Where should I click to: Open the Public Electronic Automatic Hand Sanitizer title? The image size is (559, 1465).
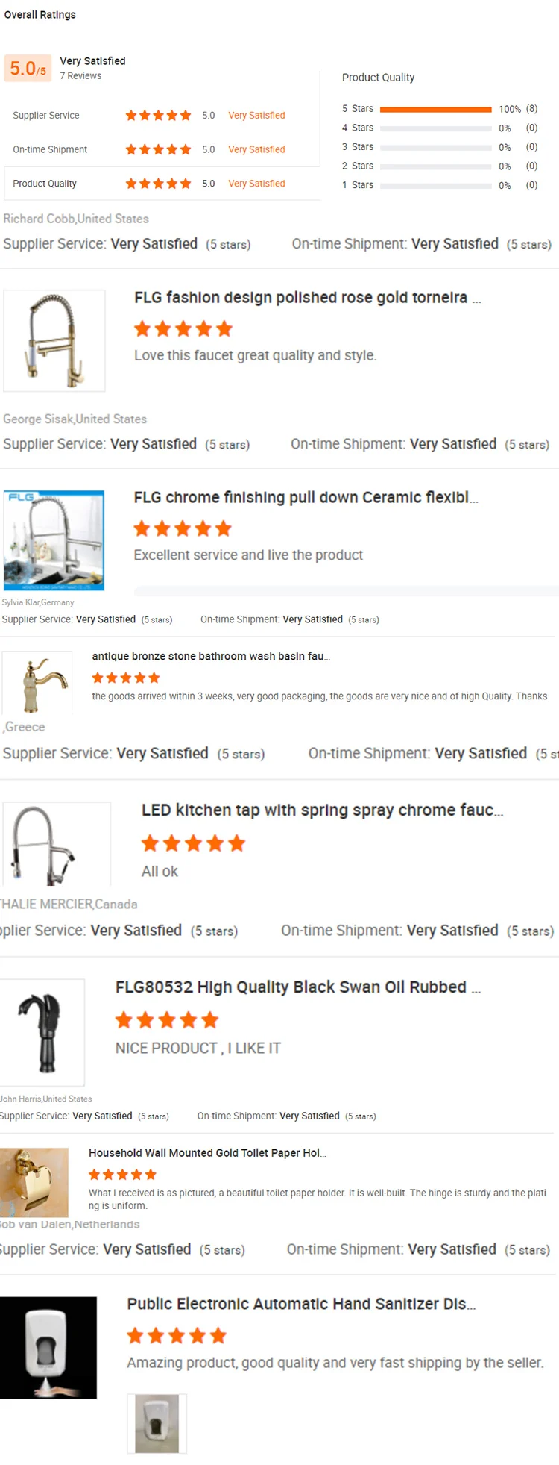301,1304
